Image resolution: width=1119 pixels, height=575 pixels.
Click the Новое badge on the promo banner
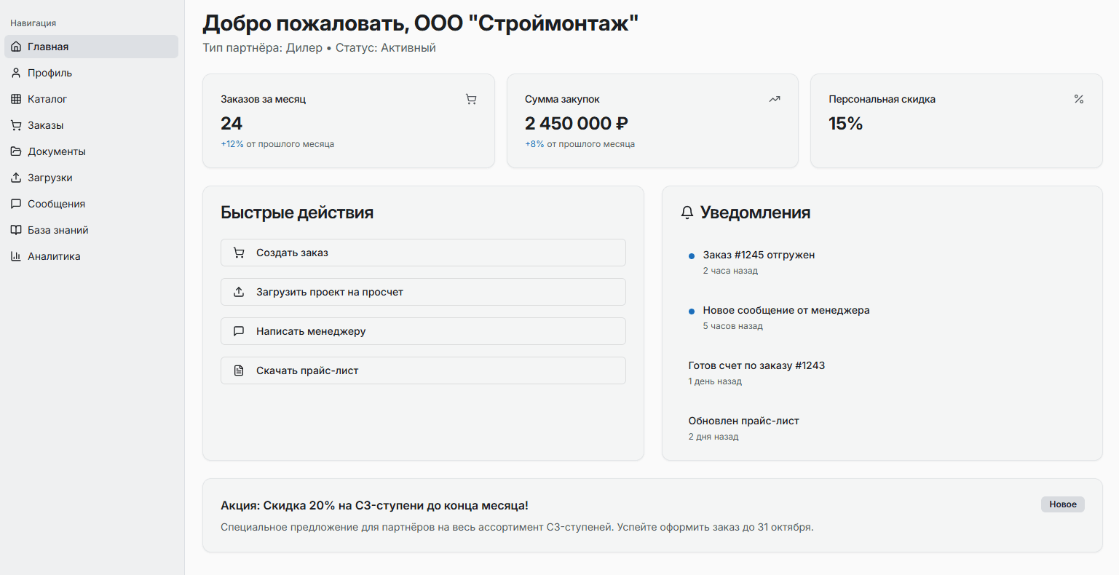pos(1062,504)
